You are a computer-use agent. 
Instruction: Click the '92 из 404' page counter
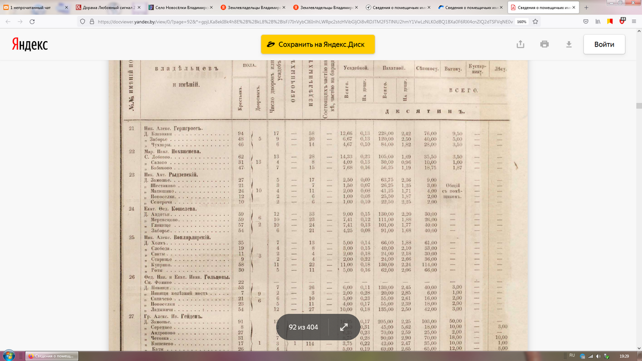click(x=303, y=327)
